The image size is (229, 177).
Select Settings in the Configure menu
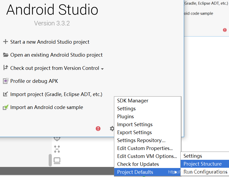tap(148, 108)
